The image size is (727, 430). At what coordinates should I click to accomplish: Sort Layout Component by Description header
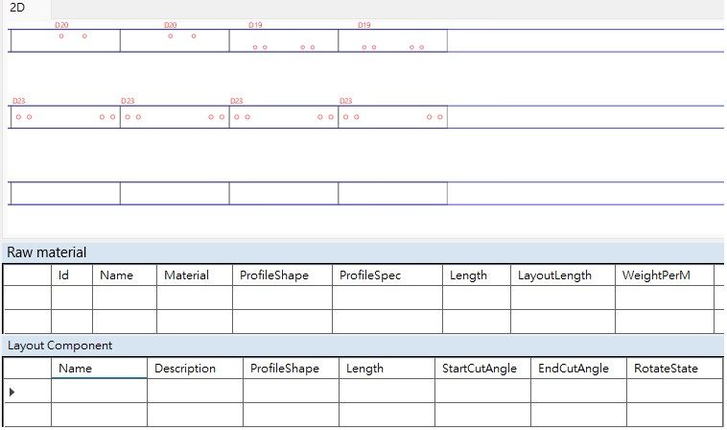[195, 369]
